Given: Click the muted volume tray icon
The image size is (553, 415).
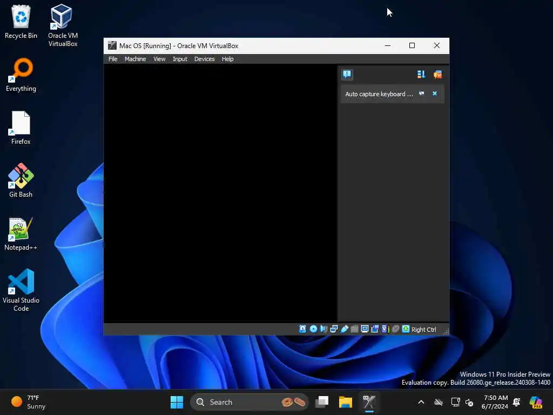Looking at the screenshot, I should point(469,402).
